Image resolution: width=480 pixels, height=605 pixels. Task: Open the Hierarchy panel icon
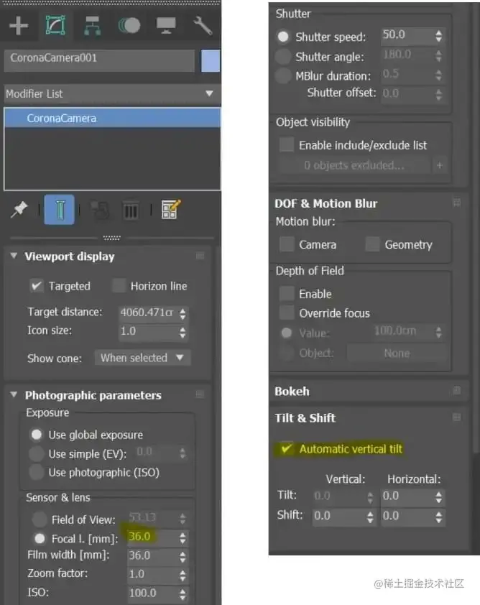[92, 26]
